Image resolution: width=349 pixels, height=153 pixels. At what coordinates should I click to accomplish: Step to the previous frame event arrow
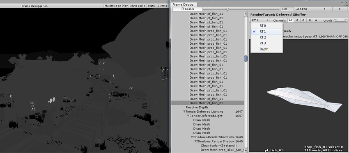(324, 9)
